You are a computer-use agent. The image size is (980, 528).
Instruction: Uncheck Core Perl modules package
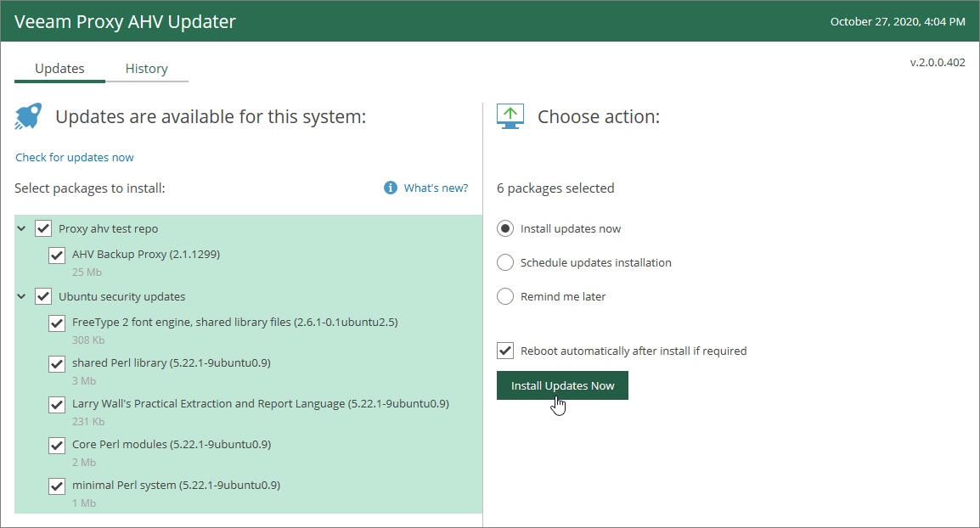coord(57,445)
